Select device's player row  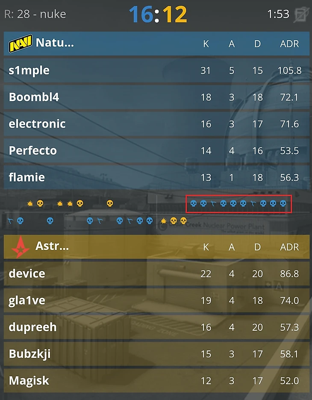[x=156, y=274]
